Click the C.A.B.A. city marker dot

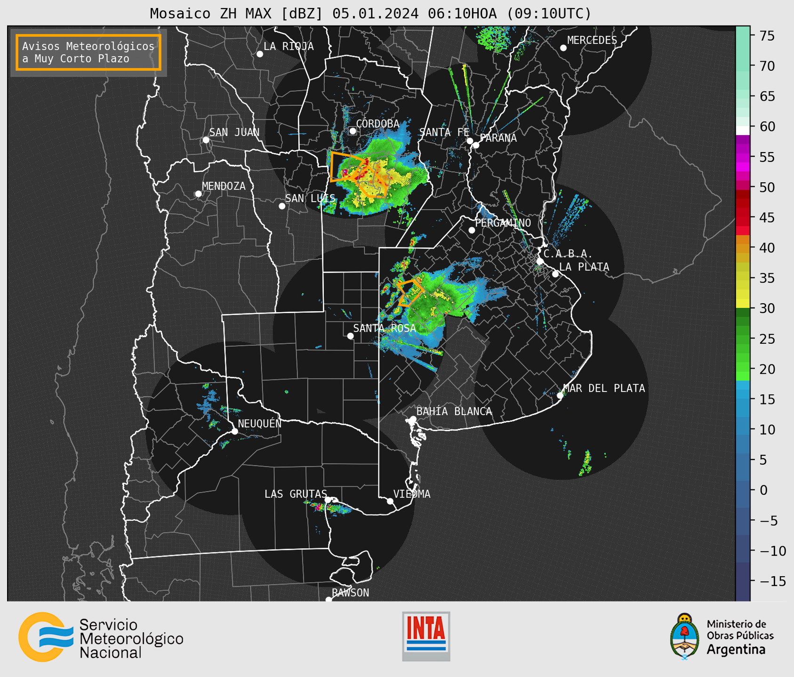540,261
